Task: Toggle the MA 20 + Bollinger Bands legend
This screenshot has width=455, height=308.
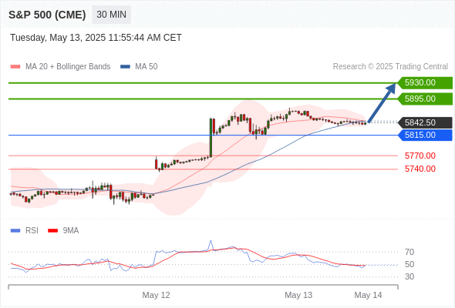Action: tap(60, 67)
